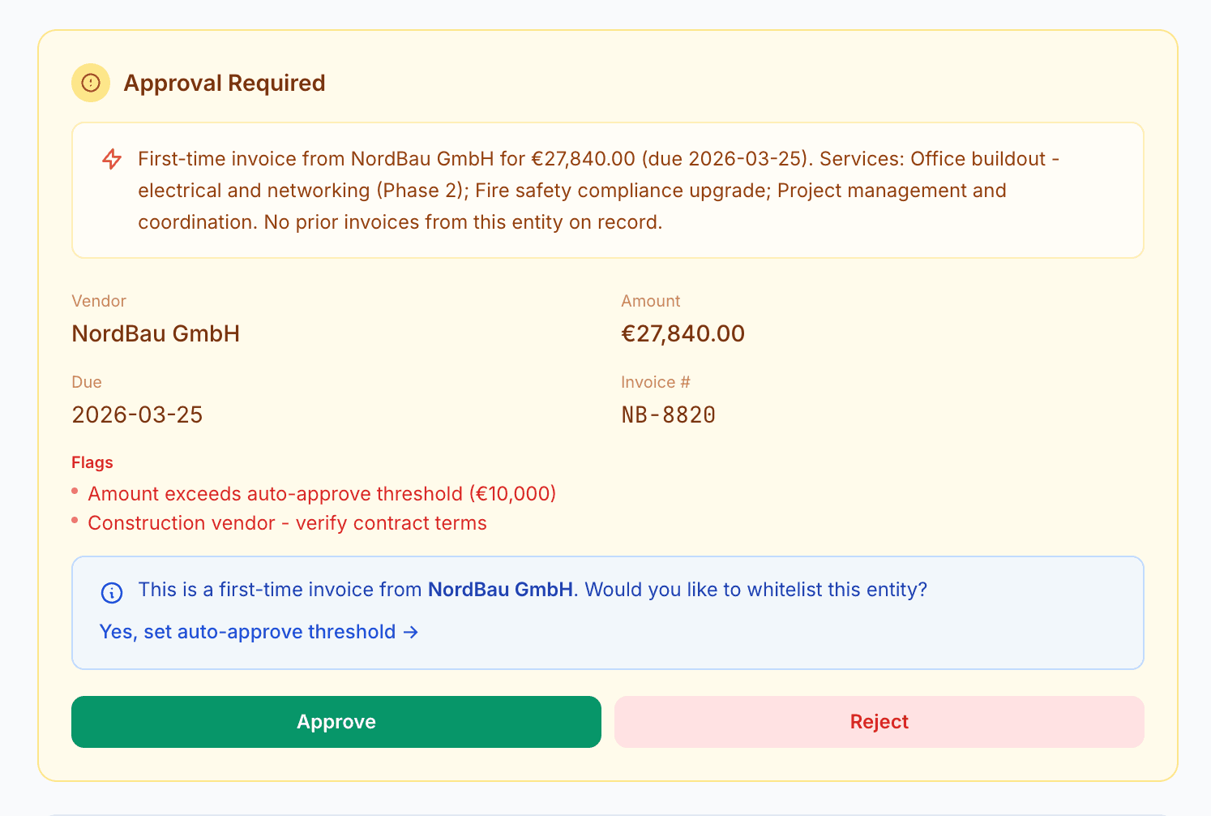This screenshot has width=1211, height=816.
Task: Click the Vendor field label
Action: click(x=99, y=301)
